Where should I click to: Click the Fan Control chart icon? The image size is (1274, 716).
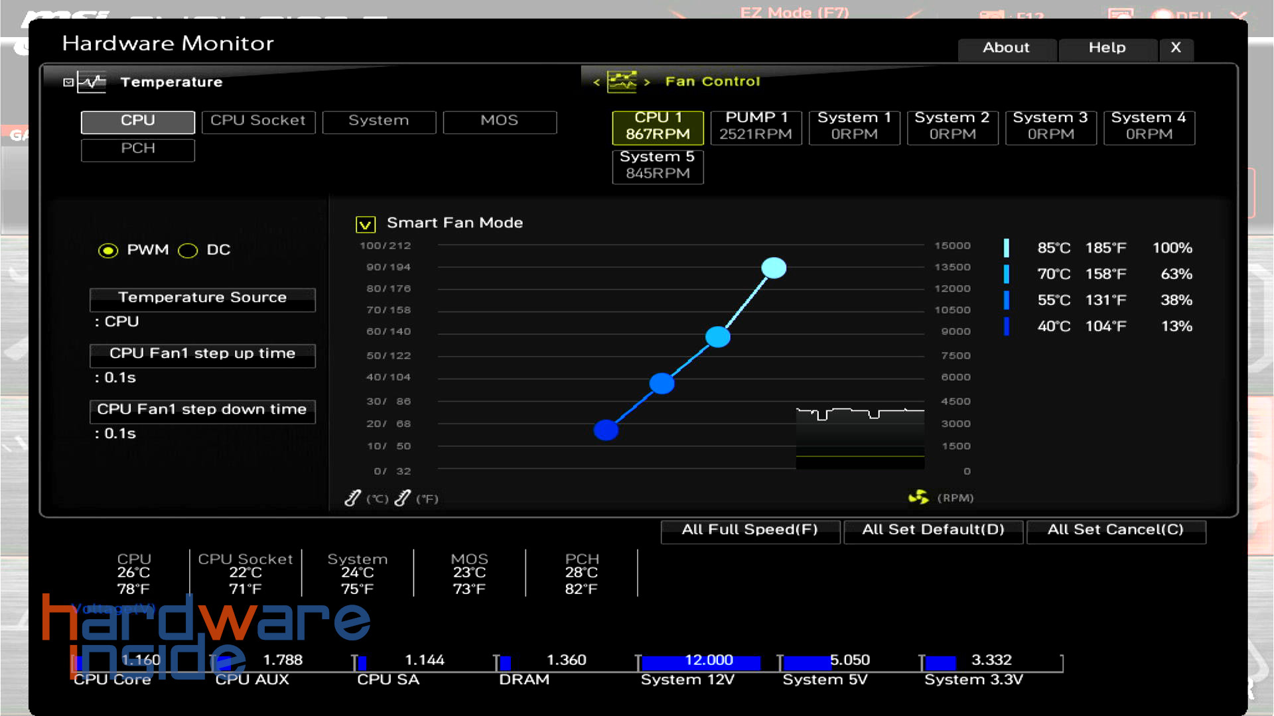pyautogui.click(x=622, y=82)
